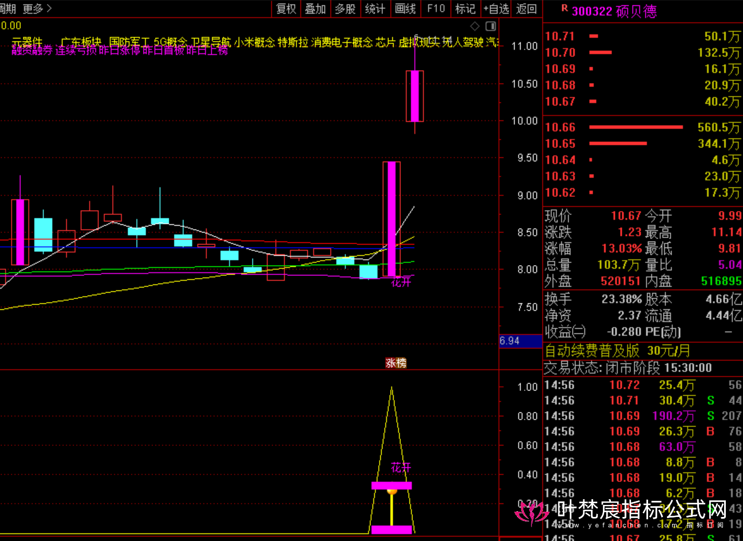Open the 消费电子概念 tag
This screenshot has width=743, height=541.
click(x=342, y=42)
